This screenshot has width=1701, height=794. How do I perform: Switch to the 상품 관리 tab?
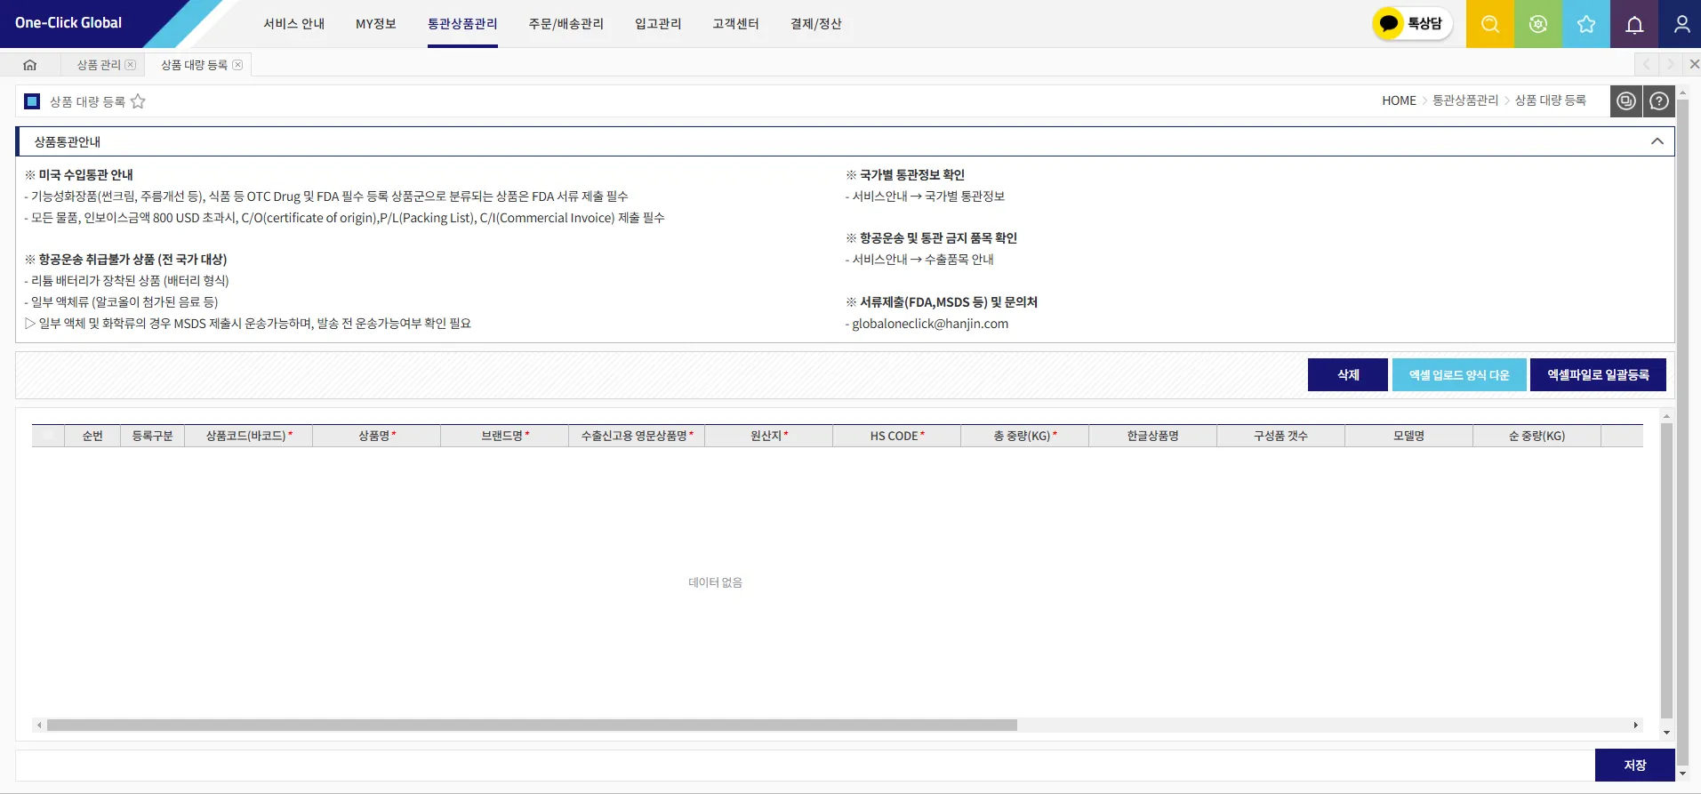[99, 65]
